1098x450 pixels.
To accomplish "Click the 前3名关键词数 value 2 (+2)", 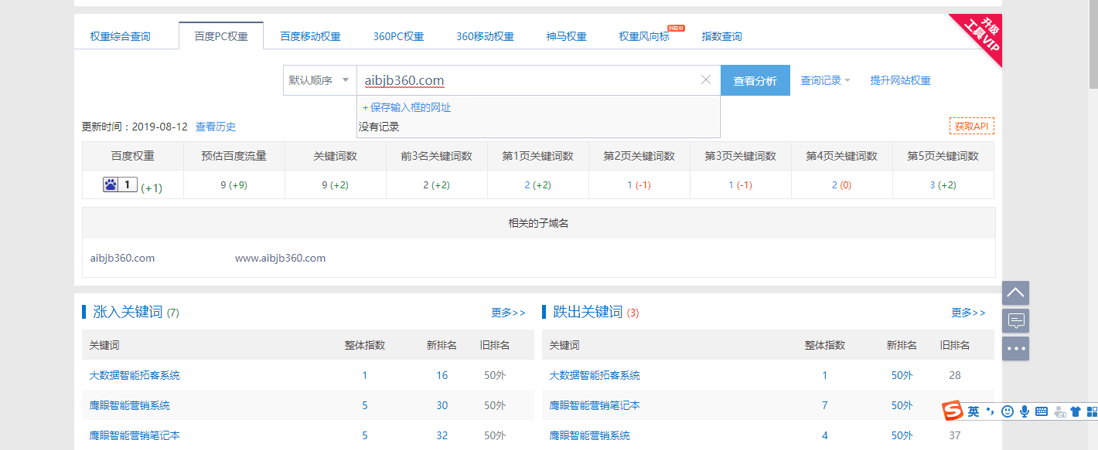I will pos(437,185).
